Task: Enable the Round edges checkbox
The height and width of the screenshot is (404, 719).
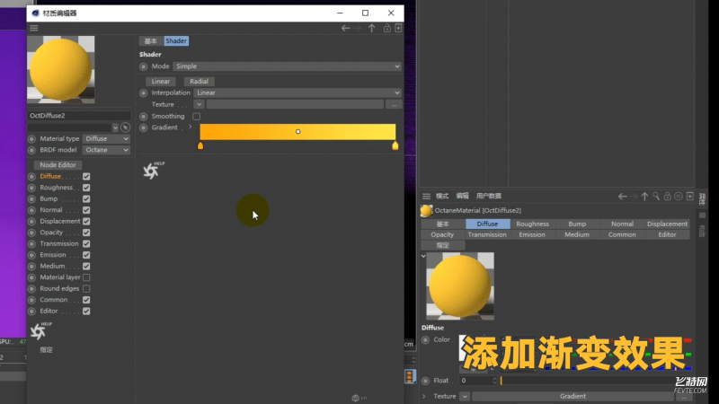Action: coord(86,288)
